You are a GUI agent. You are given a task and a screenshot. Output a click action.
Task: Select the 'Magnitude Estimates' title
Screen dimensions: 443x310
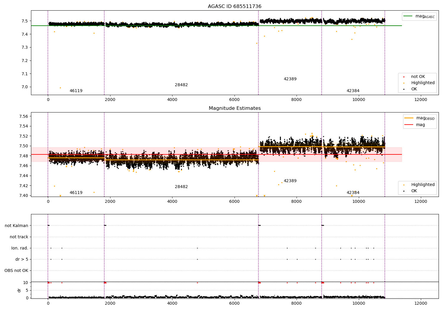pos(234,108)
